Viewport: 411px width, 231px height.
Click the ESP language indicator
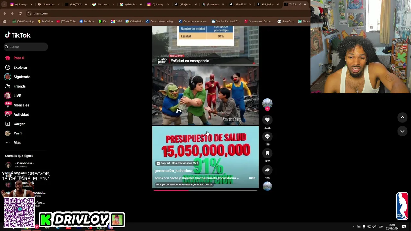click(380, 227)
